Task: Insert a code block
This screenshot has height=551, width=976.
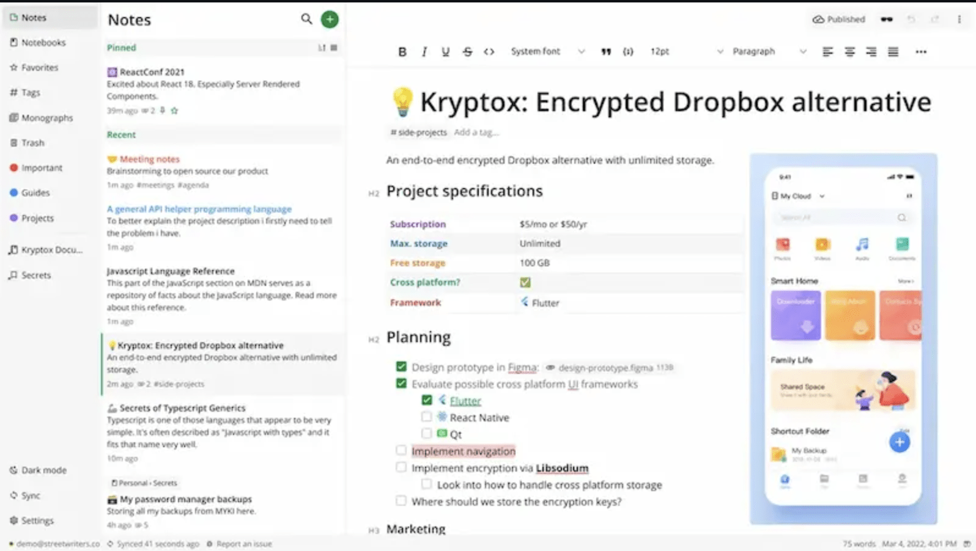Action: tap(628, 52)
